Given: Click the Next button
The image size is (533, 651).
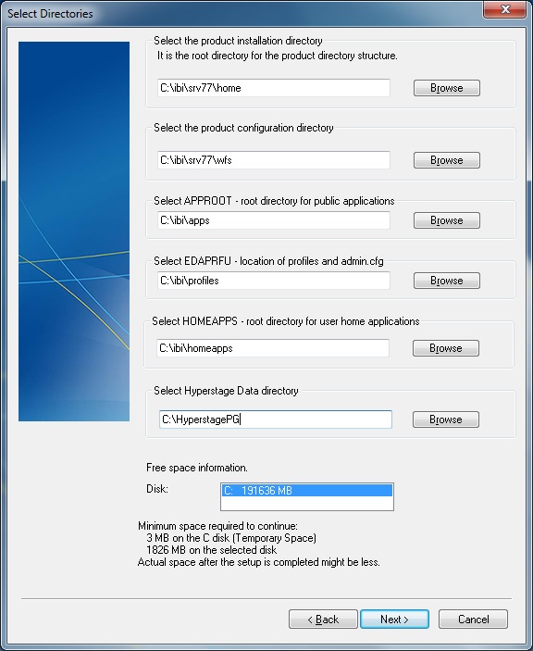Looking at the screenshot, I should click(394, 620).
